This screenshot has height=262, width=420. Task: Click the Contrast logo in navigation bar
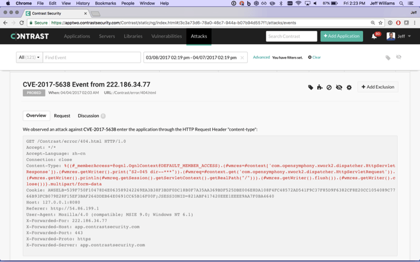[x=30, y=37]
